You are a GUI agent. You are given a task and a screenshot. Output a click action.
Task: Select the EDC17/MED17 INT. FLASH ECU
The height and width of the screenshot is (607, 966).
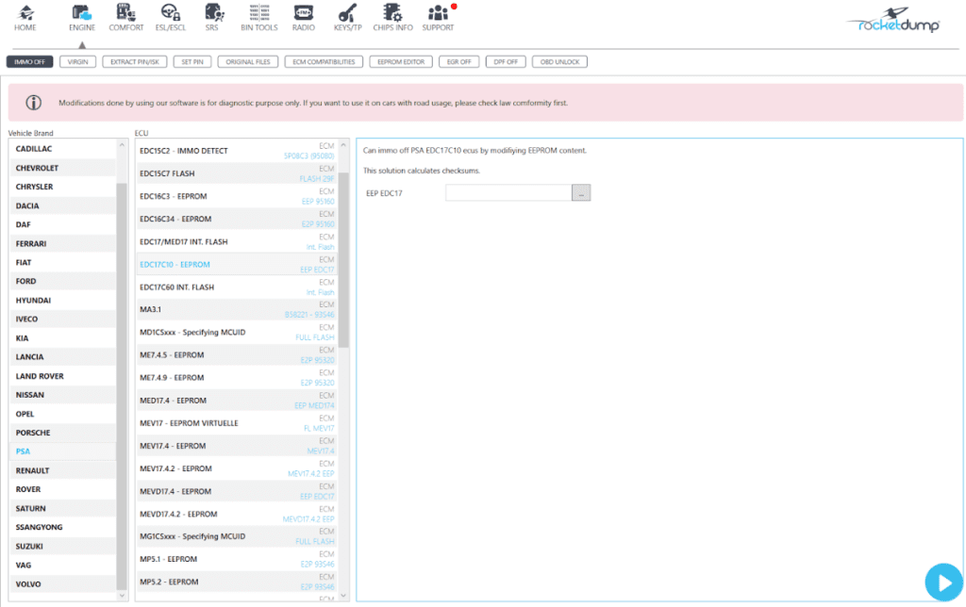(x=237, y=242)
